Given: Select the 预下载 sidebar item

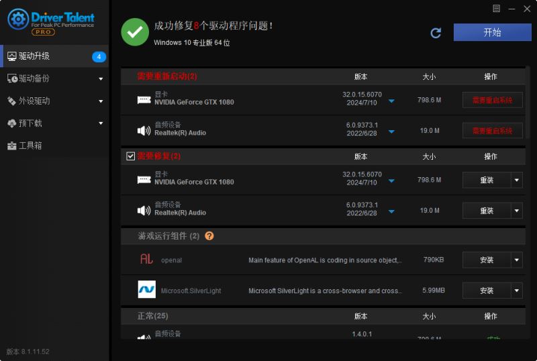Looking at the screenshot, I should (x=54, y=123).
